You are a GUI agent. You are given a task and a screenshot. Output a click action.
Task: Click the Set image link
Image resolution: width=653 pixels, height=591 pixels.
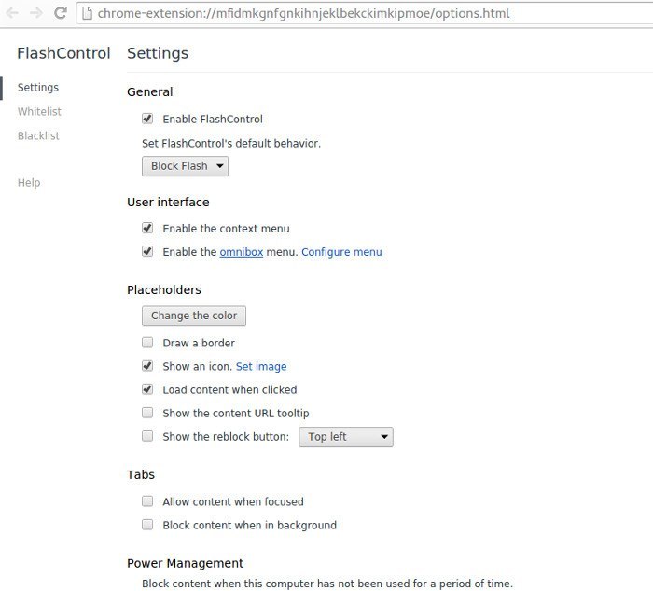[261, 366]
